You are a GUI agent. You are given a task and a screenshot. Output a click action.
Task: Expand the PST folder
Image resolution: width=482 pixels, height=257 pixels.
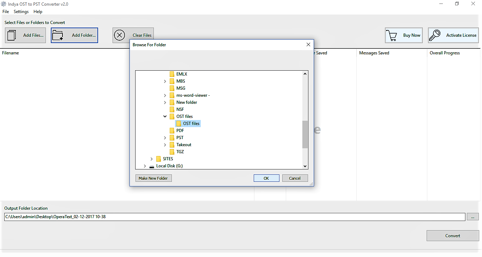coord(165,138)
